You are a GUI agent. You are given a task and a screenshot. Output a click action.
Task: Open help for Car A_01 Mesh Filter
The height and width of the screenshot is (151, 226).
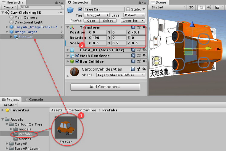133,50
